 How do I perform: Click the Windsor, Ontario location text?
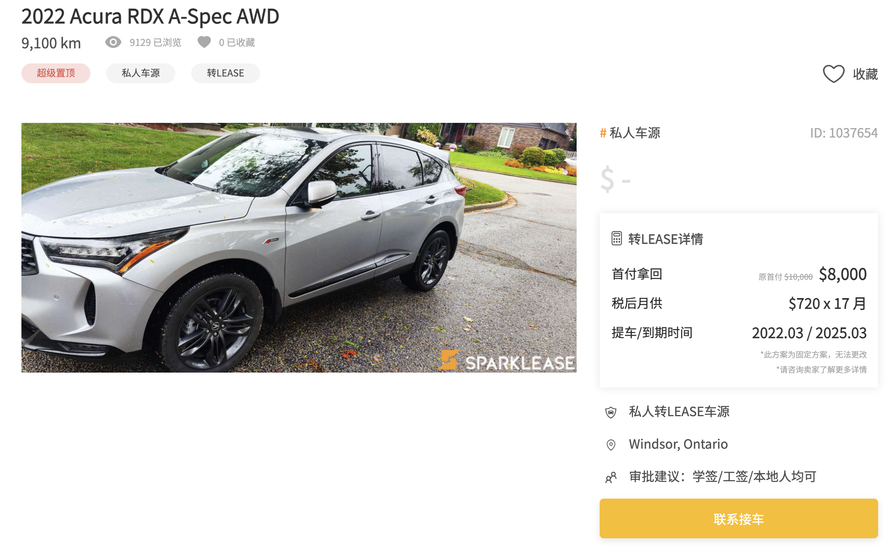tap(678, 444)
